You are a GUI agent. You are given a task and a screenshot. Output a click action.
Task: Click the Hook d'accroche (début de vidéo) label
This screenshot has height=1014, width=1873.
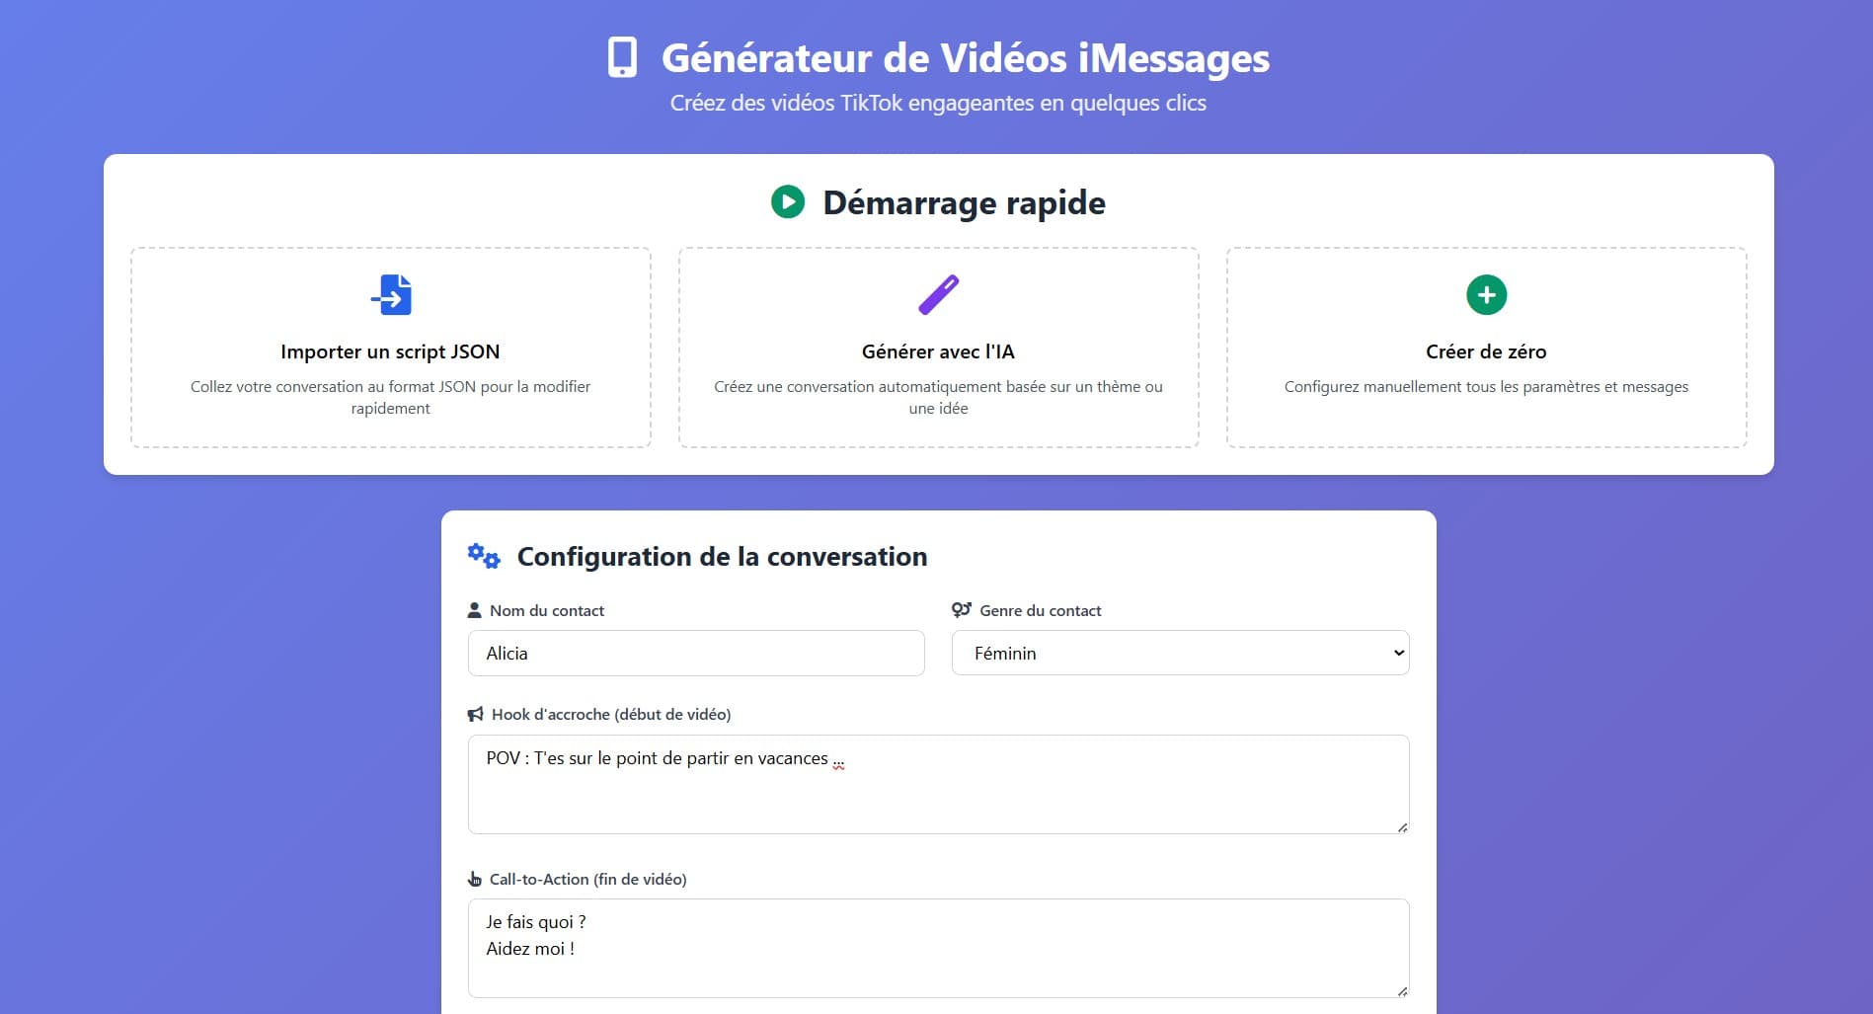[x=611, y=714]
